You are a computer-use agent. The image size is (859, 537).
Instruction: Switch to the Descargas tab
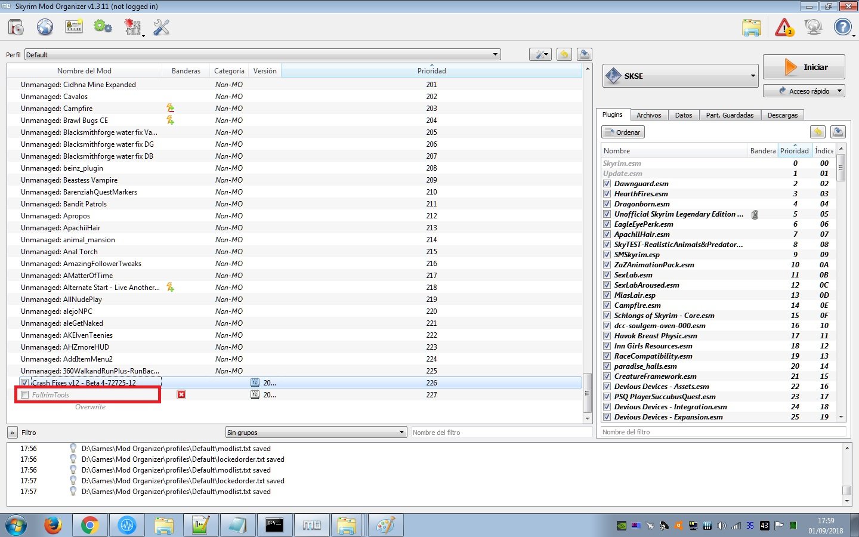pos(783,115)
